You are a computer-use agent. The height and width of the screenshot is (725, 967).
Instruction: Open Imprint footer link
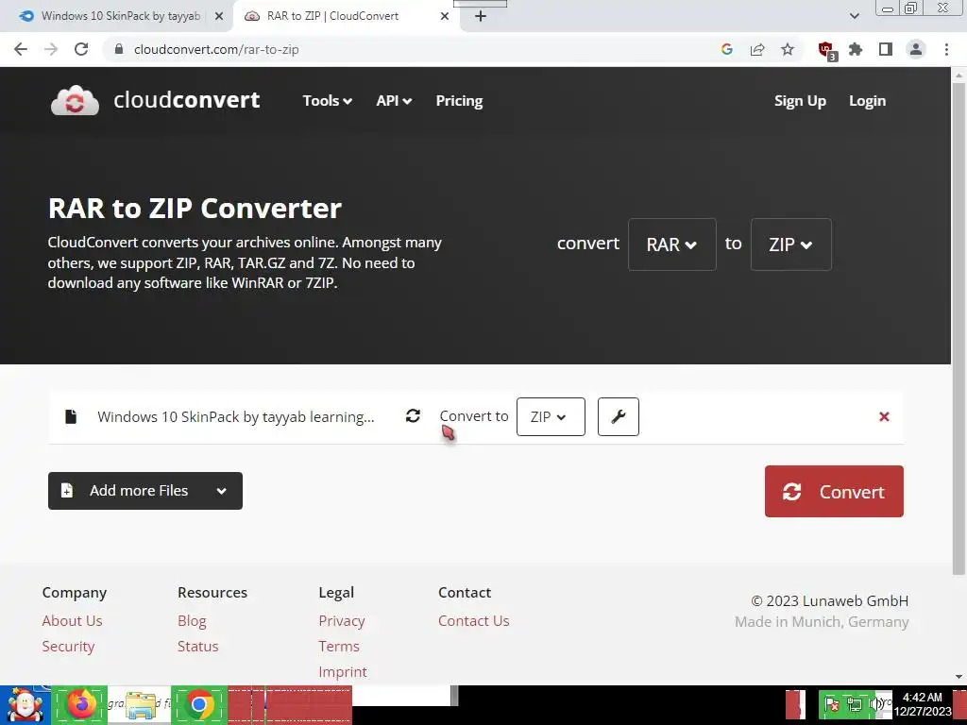pos(343,671)
